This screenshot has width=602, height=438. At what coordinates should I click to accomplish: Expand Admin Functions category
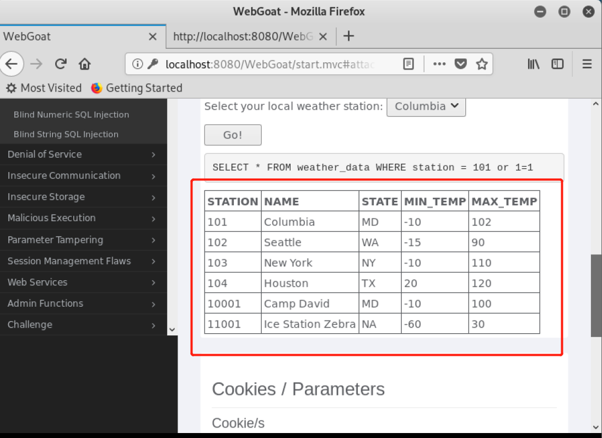[84, 303]
